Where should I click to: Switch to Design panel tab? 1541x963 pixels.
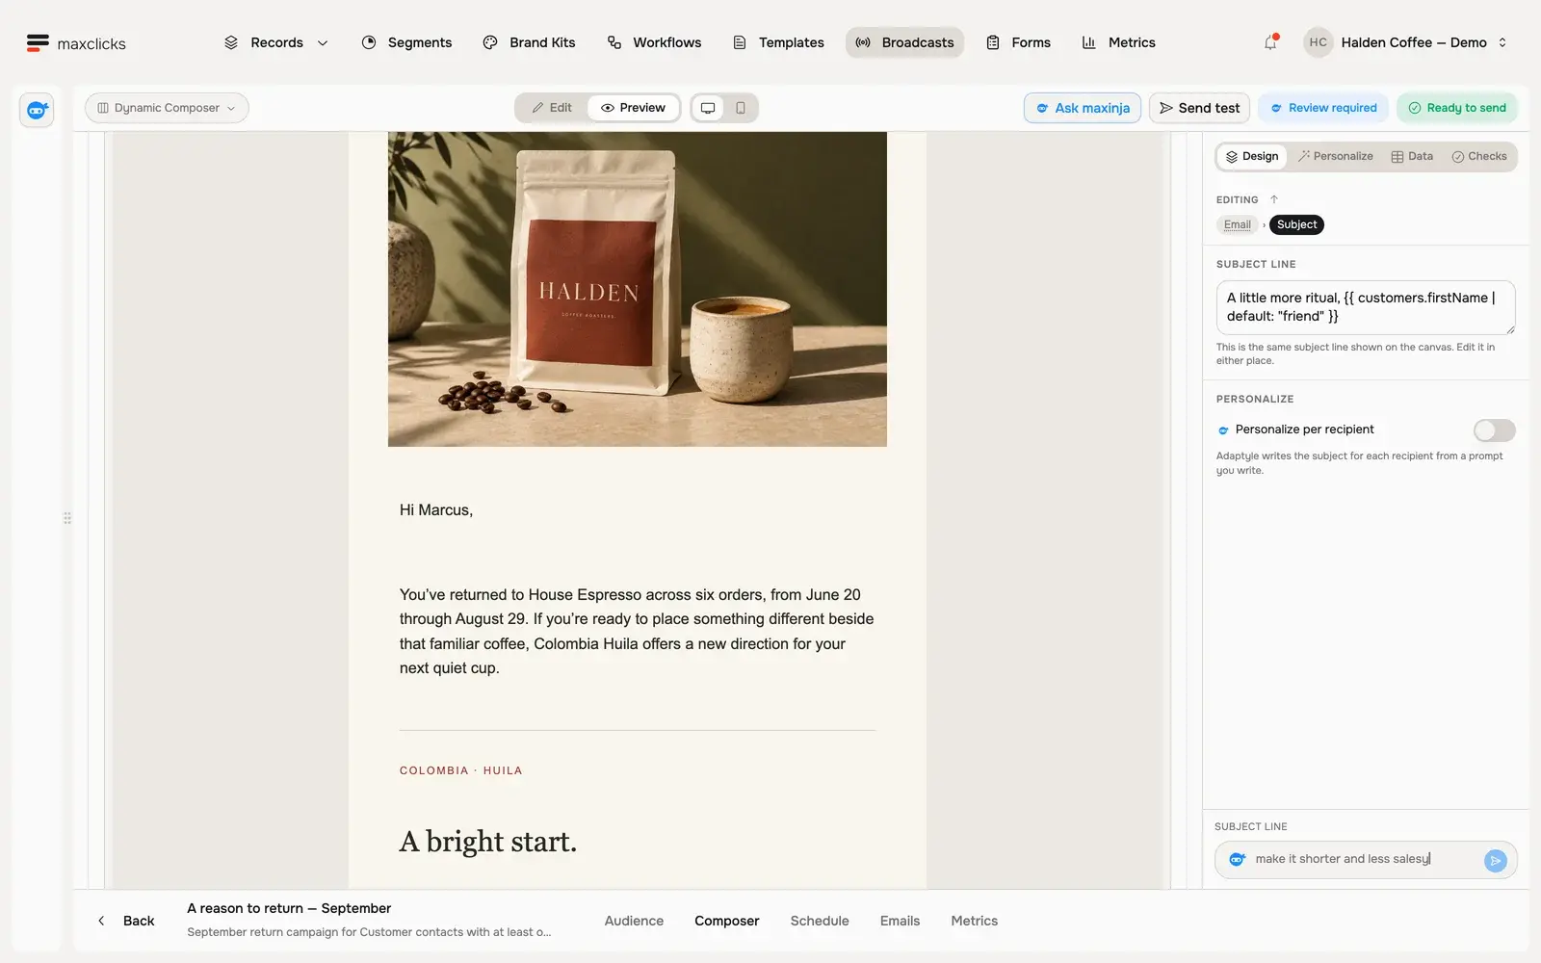1252,156
